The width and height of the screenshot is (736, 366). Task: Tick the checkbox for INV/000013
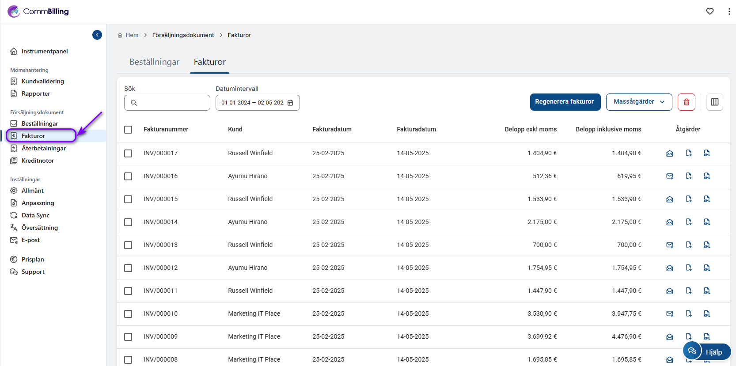(x=128, y=245)
